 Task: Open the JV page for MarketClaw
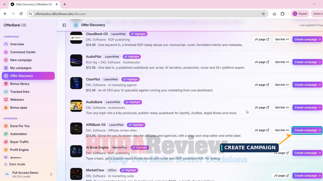pos(281,176)
